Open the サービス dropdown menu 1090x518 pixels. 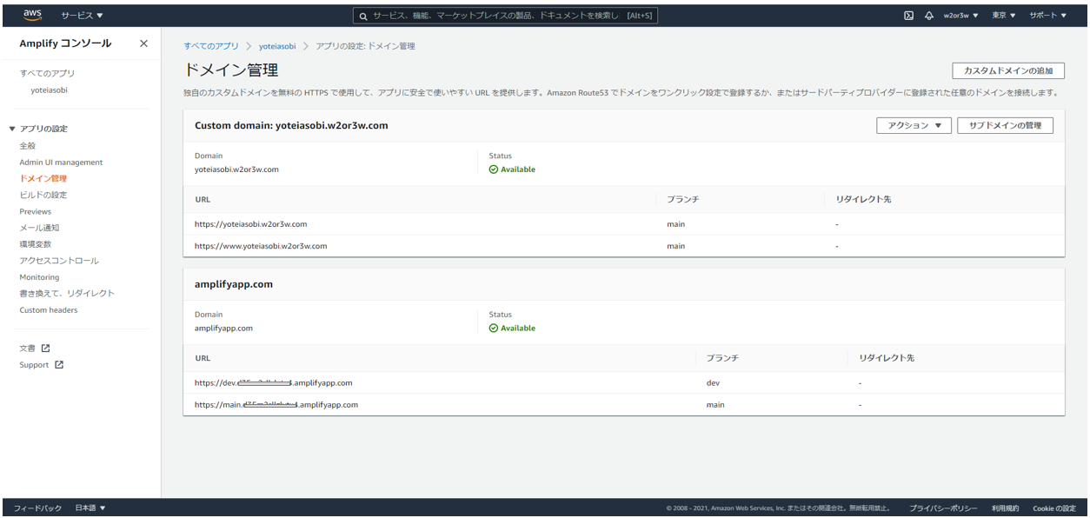click(82, 16)
